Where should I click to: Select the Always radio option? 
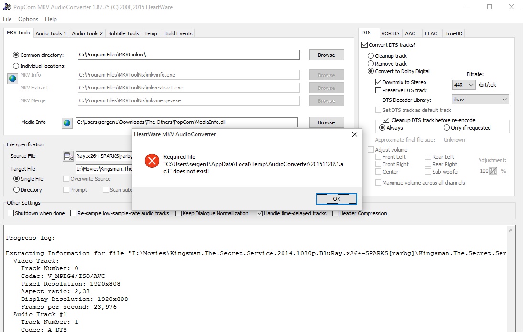point(382,127)
